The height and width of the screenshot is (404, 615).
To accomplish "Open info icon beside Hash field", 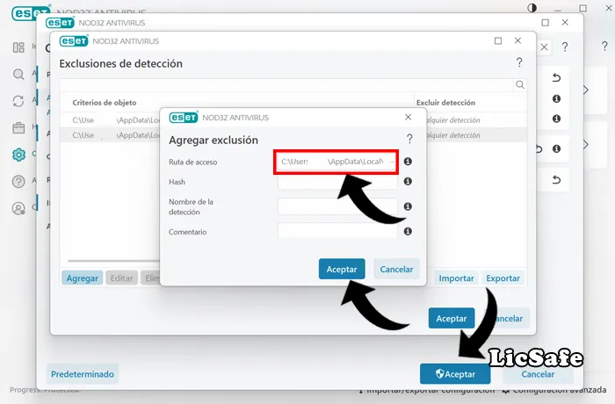I will tap(408, 181).
